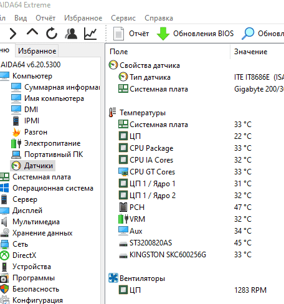Select the ST3200820AS drive row
Screen dimensions: 284x304
(x=195, y=243)
